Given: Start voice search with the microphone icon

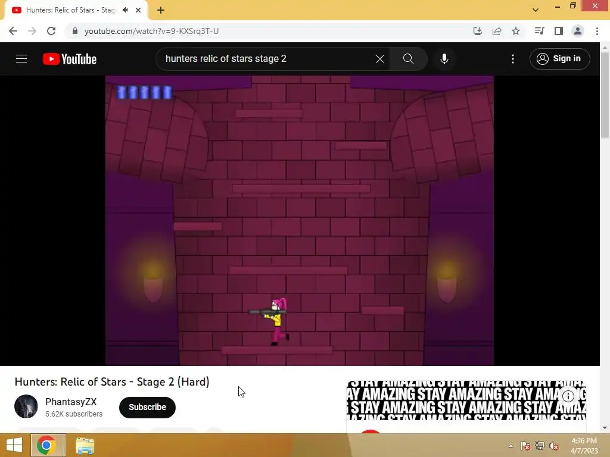Looking at the screenshot, I should click(444, 59).
